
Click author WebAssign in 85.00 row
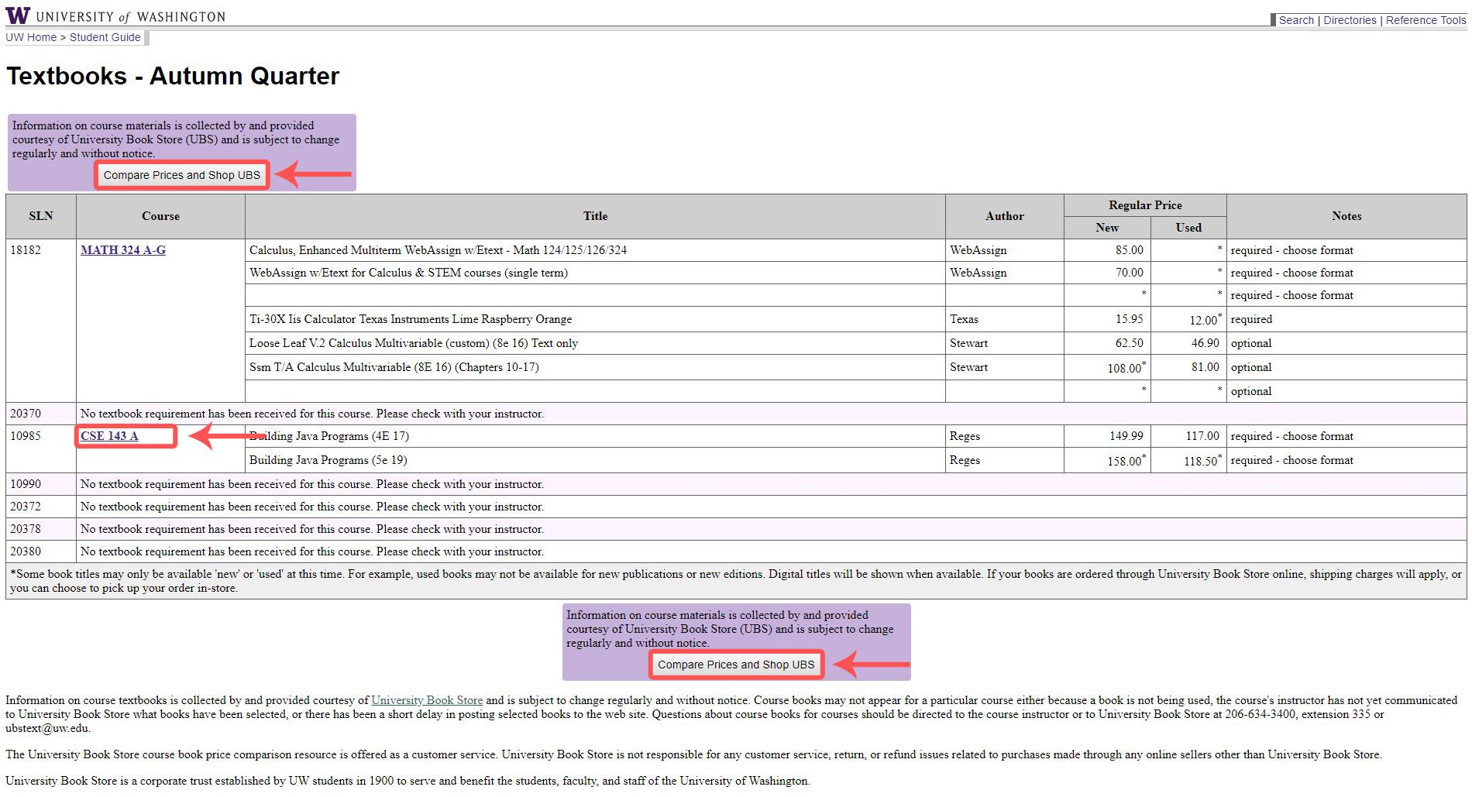click(978, 250)
